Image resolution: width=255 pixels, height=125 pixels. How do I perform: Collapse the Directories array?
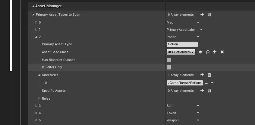(x=39, y=75)
